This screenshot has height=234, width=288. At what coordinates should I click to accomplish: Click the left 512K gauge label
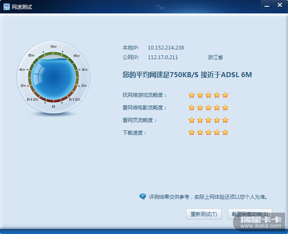pos(32,99)
